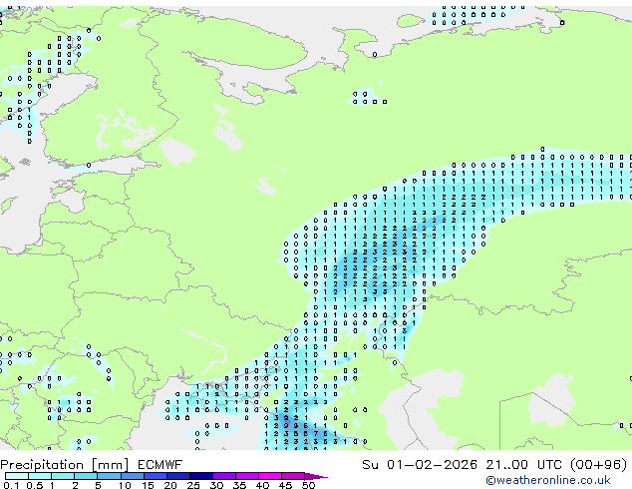Click the legend value label '0.5'

click(35, 485)
